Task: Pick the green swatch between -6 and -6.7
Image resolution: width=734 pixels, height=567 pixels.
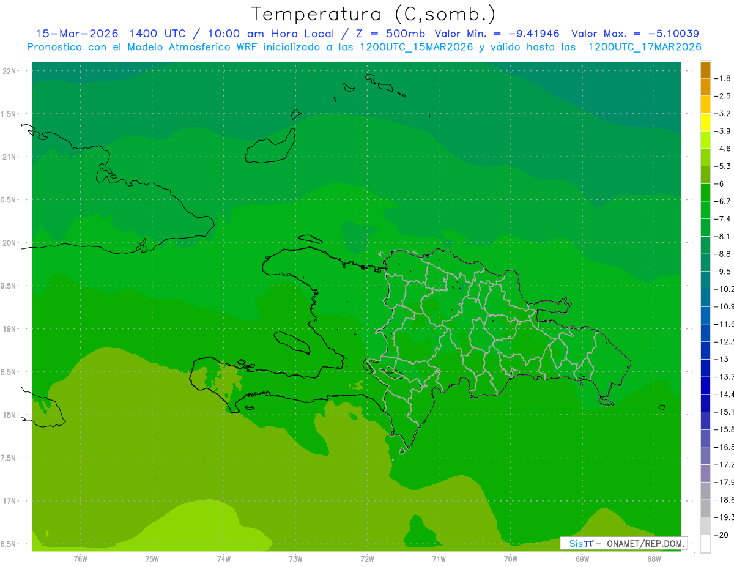Action: pos(705,193)
